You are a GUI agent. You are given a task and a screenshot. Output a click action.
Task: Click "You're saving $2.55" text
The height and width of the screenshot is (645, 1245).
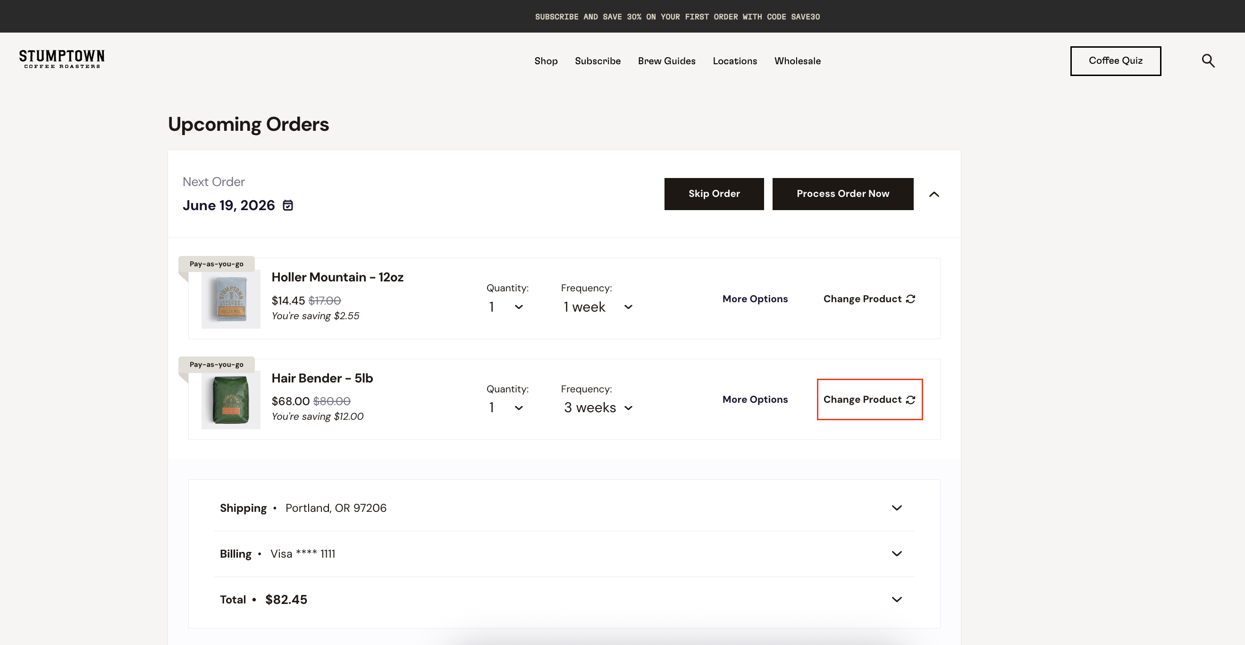[315, 316]
